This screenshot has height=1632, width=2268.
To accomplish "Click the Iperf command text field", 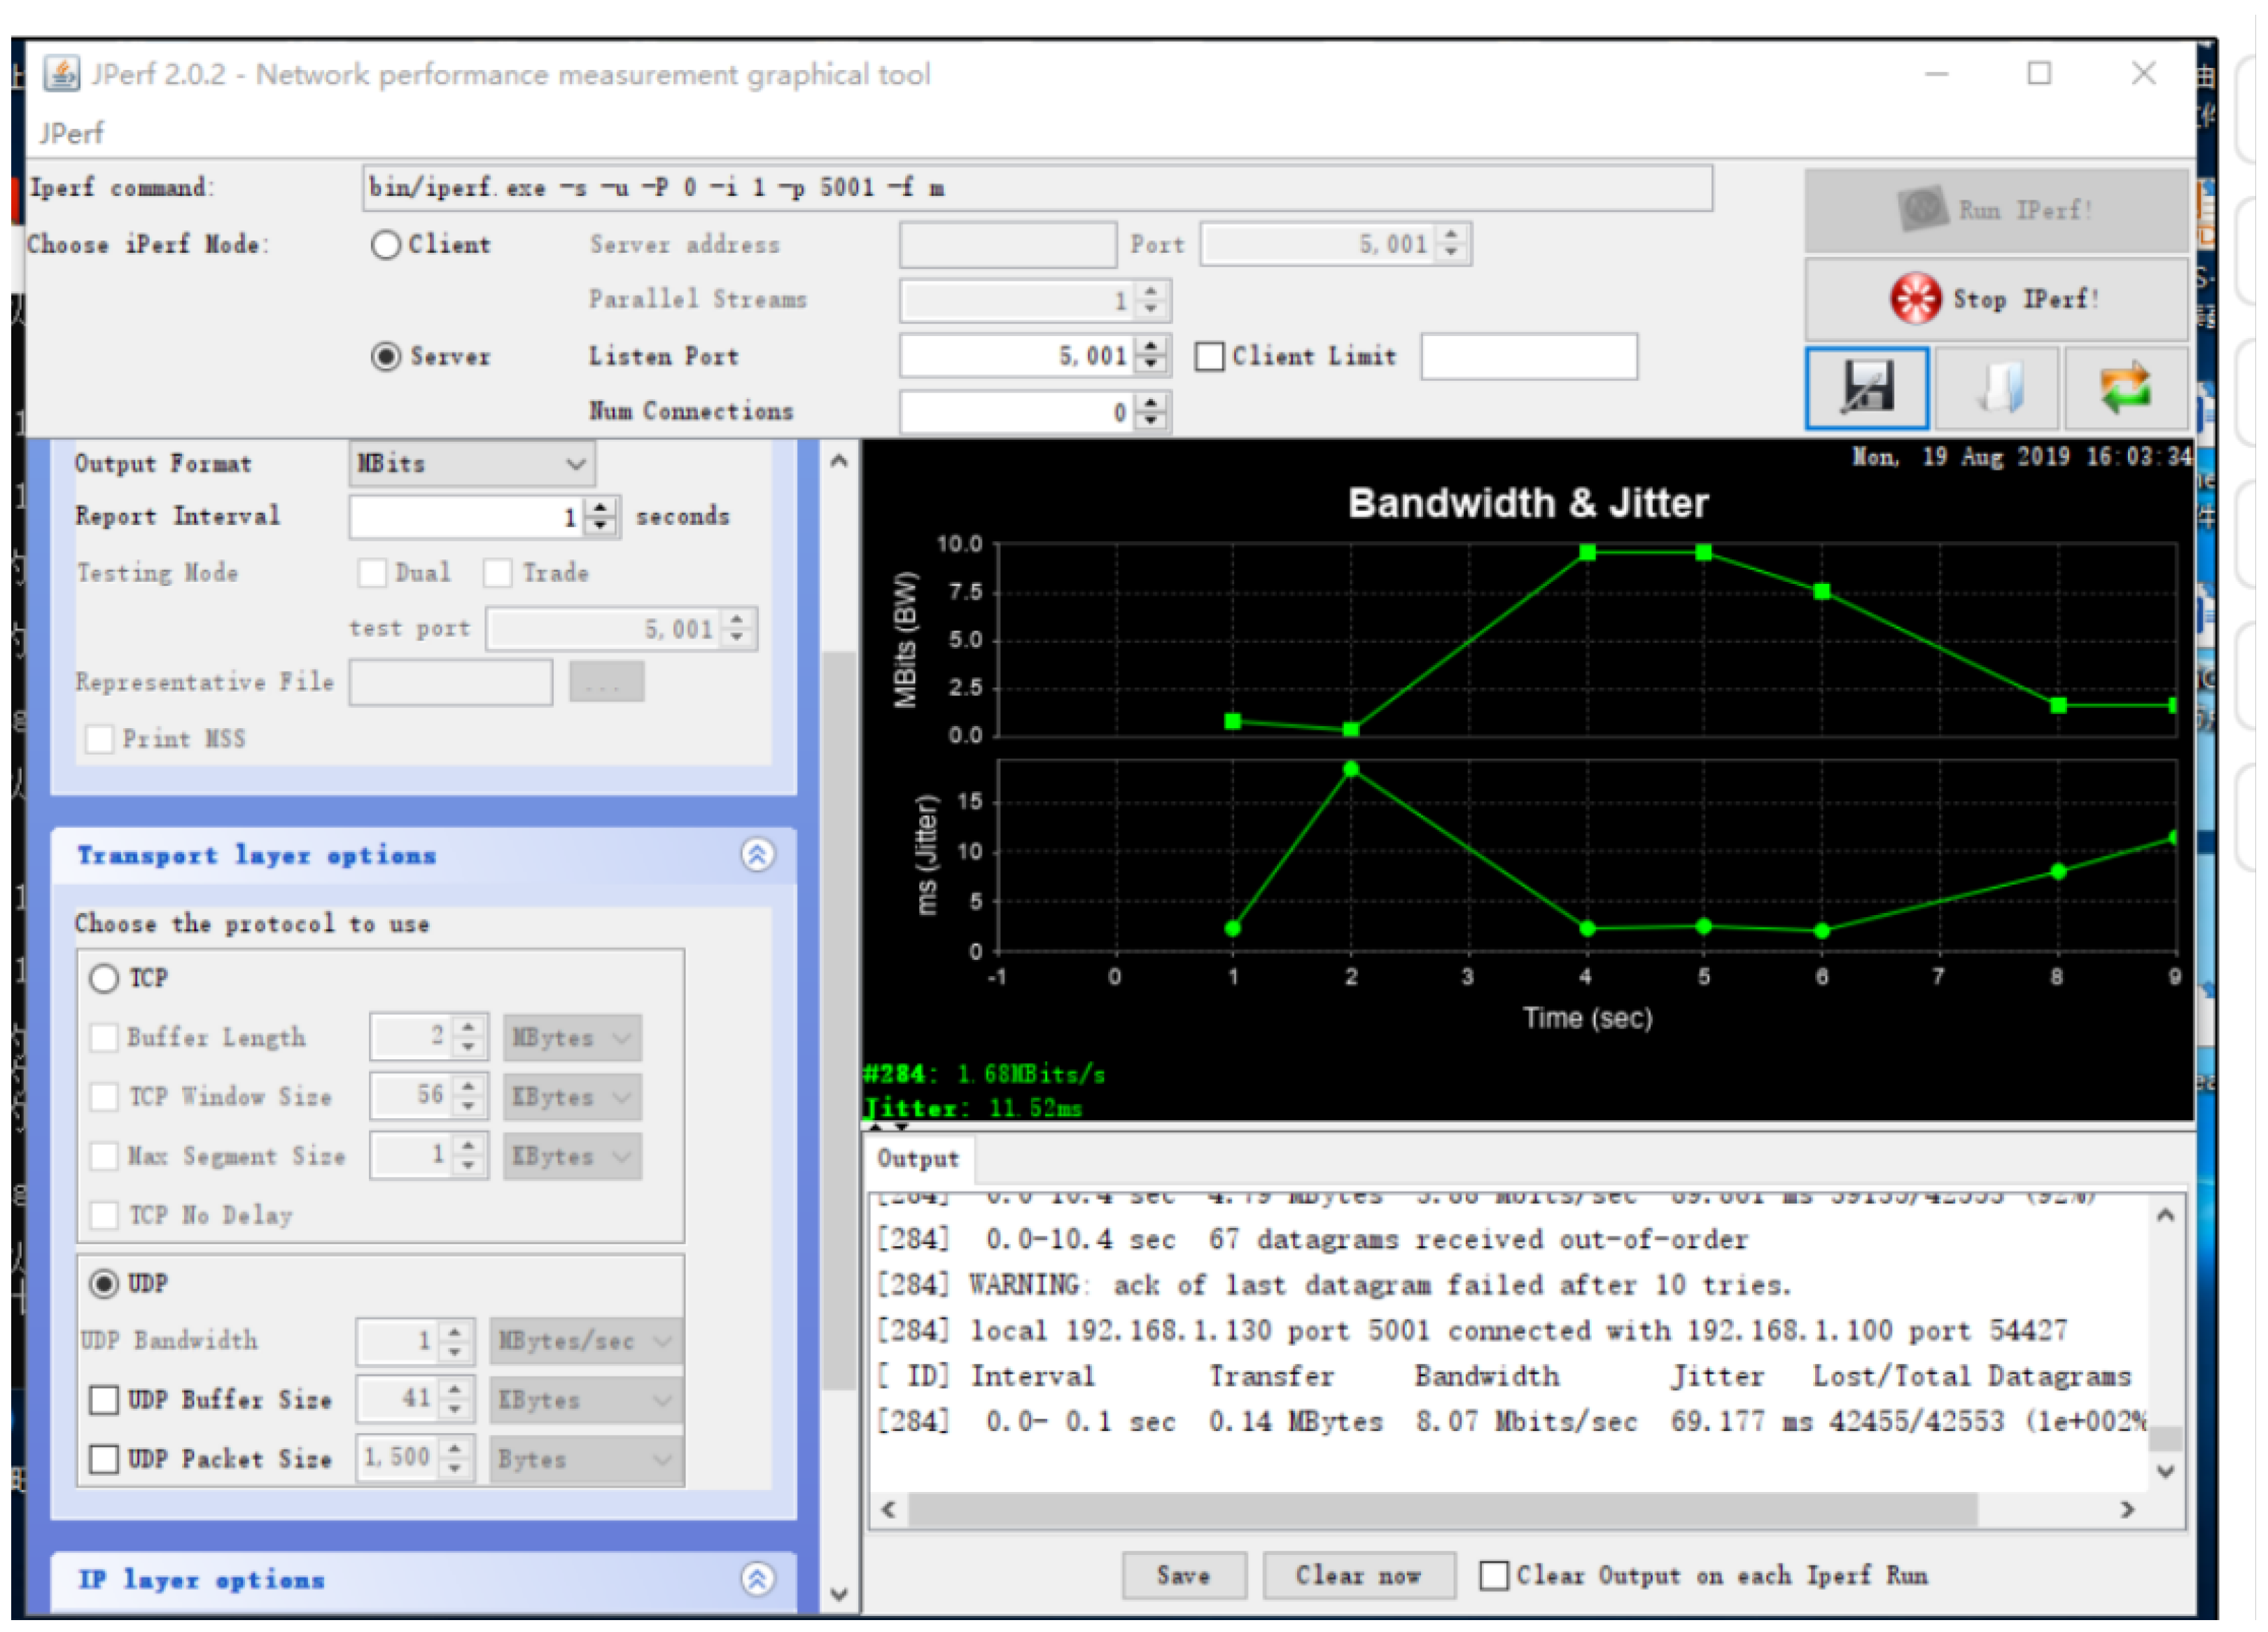I will [1037, 188].
